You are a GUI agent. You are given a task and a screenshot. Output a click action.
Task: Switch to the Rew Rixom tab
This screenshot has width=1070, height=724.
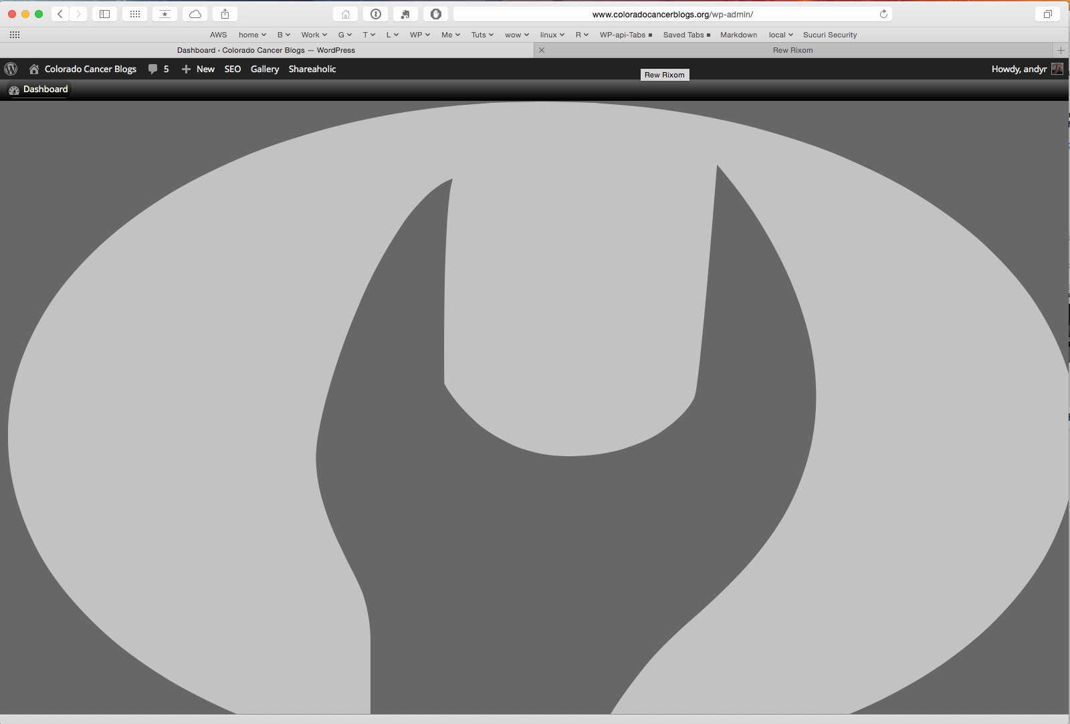click(x=793, y=50)
